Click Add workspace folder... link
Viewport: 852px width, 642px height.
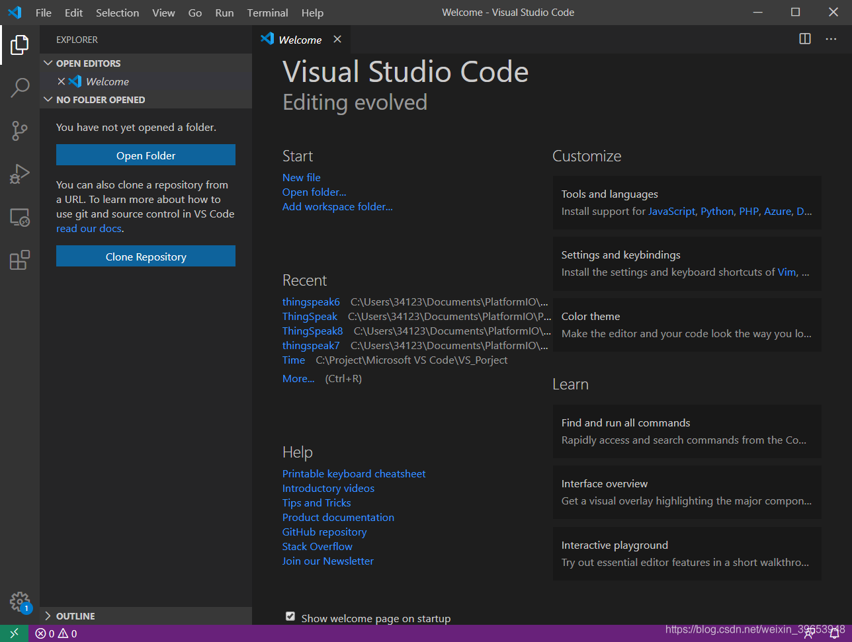(x=337, y=206)
